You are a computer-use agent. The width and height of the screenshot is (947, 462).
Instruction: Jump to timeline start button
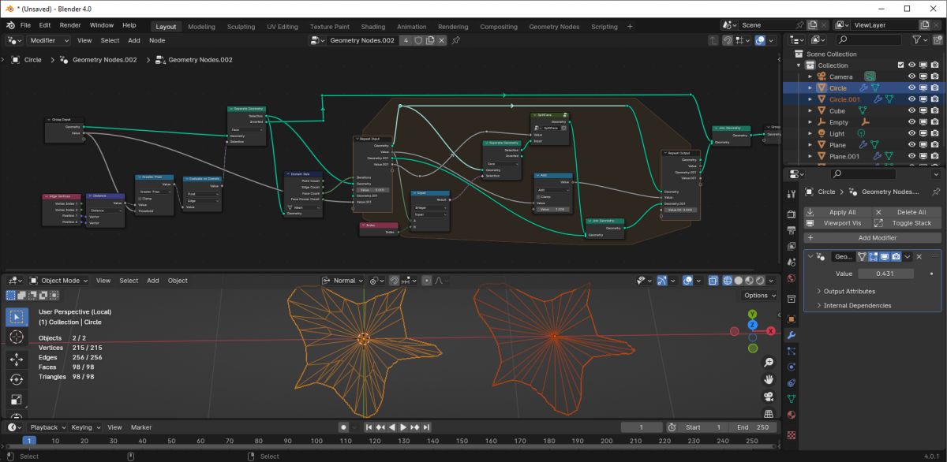369,427
